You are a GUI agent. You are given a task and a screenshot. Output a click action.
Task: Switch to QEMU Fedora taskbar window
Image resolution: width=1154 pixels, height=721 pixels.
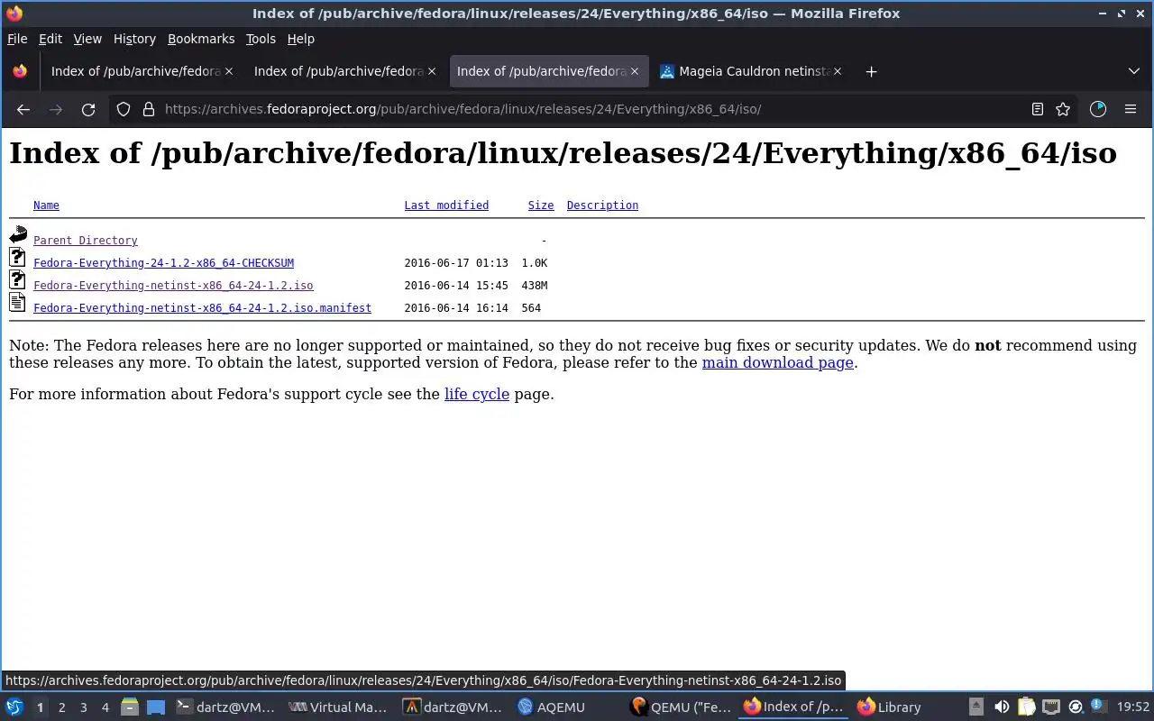pos(681,707)
